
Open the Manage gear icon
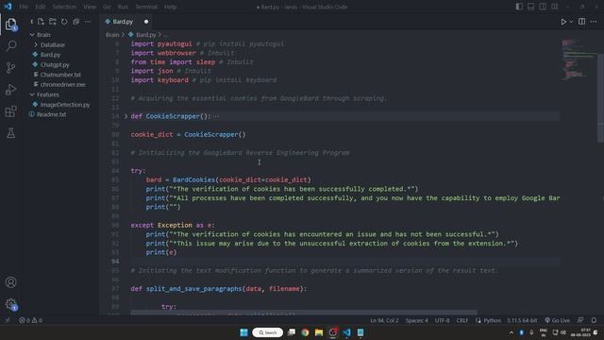click(10, 304)
